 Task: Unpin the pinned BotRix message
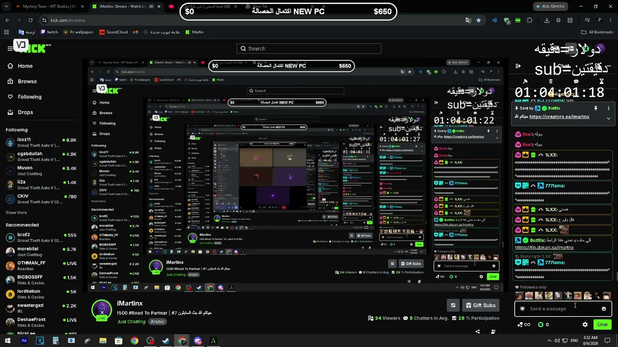[x=596, y=108]
